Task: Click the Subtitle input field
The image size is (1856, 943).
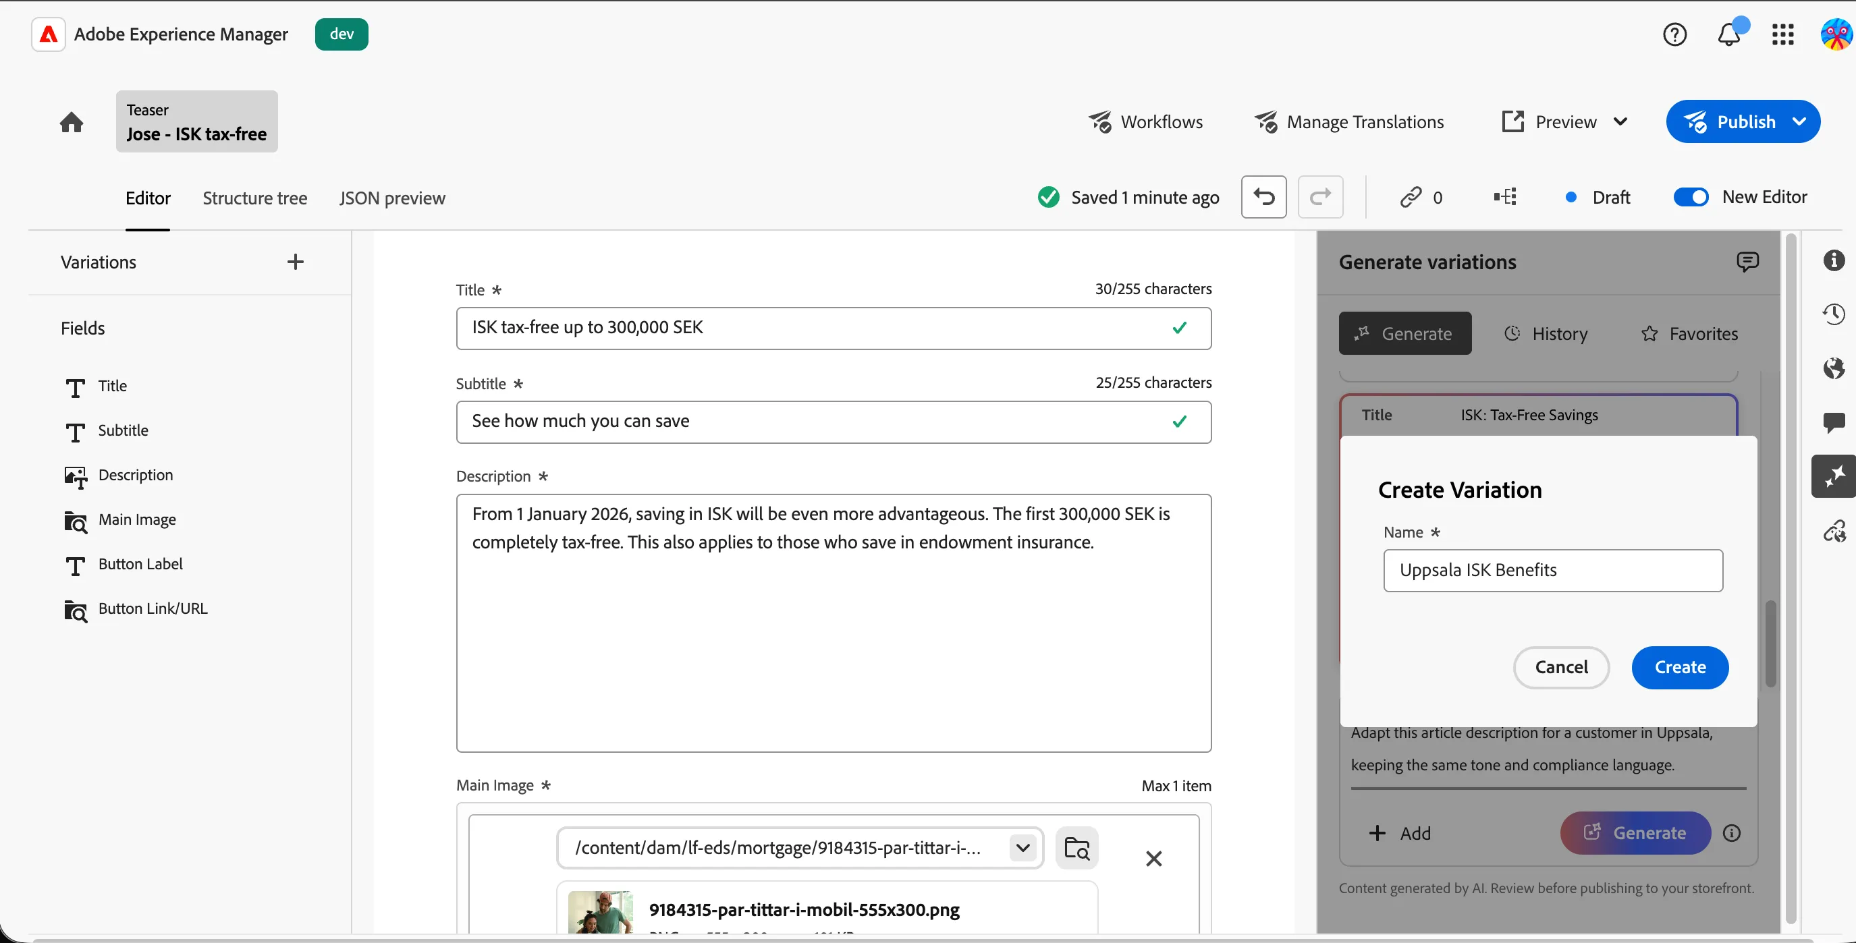Action: point(833,422)
